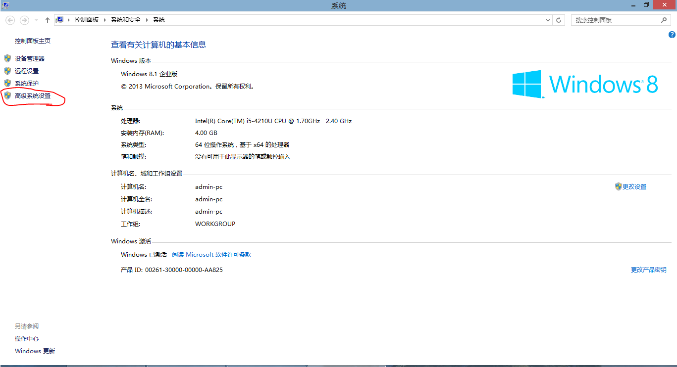Viewport: 677px width, 367px height.
Task: Select the Intel Core i5-4210U processor value
Action: point(273,121)
